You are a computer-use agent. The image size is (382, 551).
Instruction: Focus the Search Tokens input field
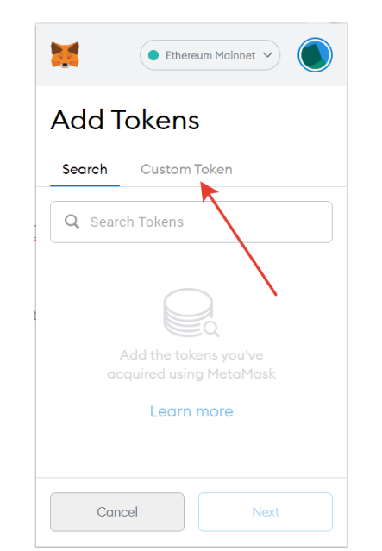click(x=191, y=222)
